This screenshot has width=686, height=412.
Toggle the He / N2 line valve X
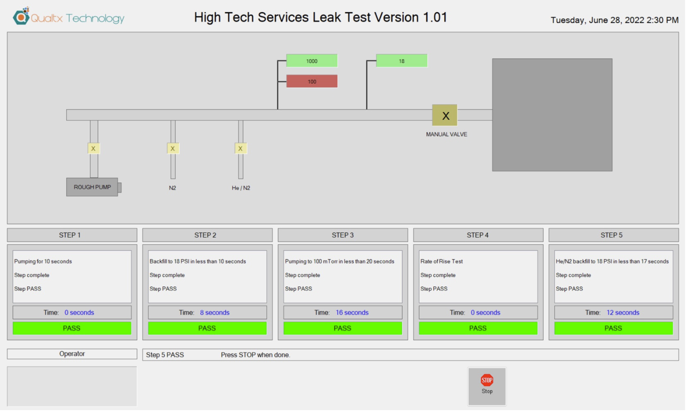tap(240, 149)
